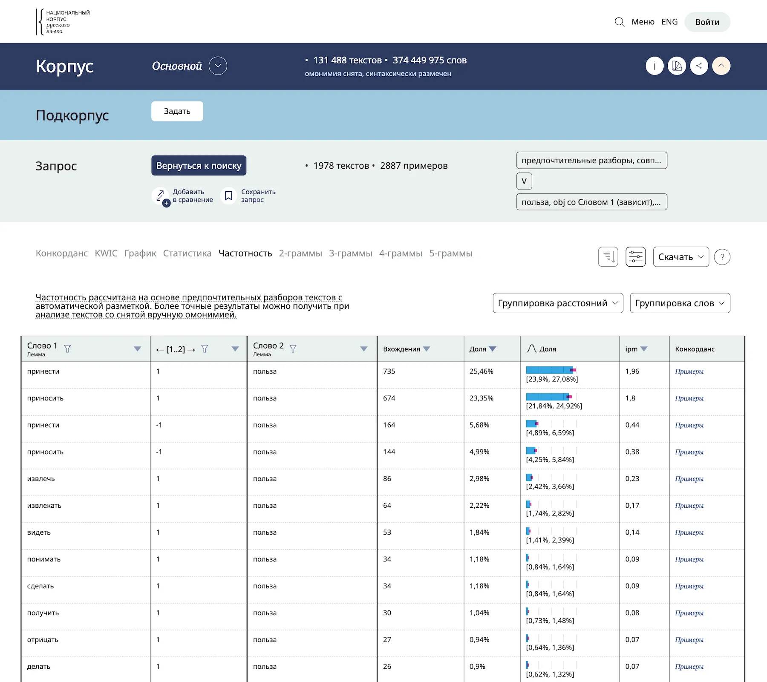
Task: Sort by Доля column arrow
Action: tap(493, 349)
